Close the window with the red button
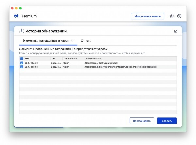196x145 pixels. 12,8
